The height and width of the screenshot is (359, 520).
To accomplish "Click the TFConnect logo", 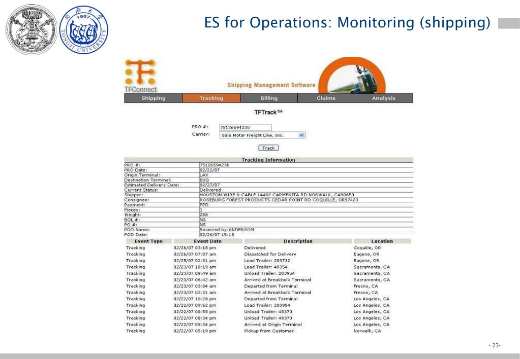I will [141, 76].
